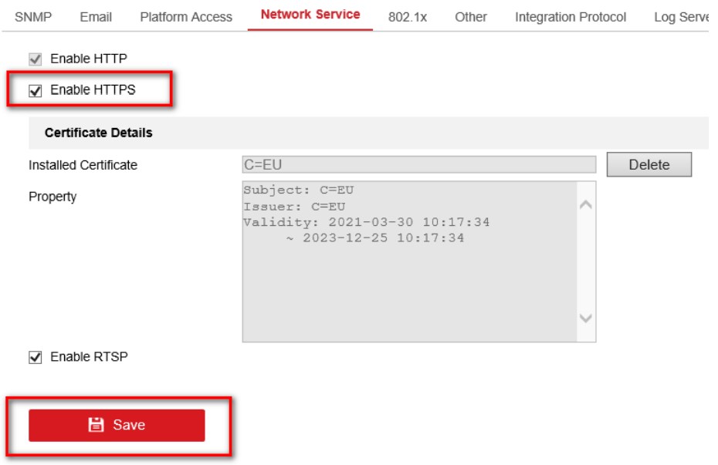Click the certificate Validity date line
Viewport: 718px width, 465px height.
(x=367, y=222)
